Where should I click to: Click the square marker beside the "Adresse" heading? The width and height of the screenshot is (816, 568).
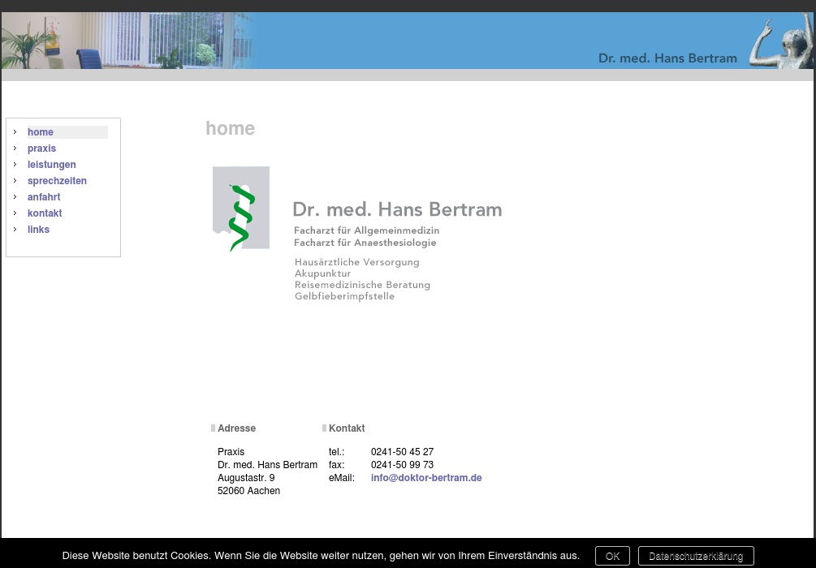click(214, 428)
